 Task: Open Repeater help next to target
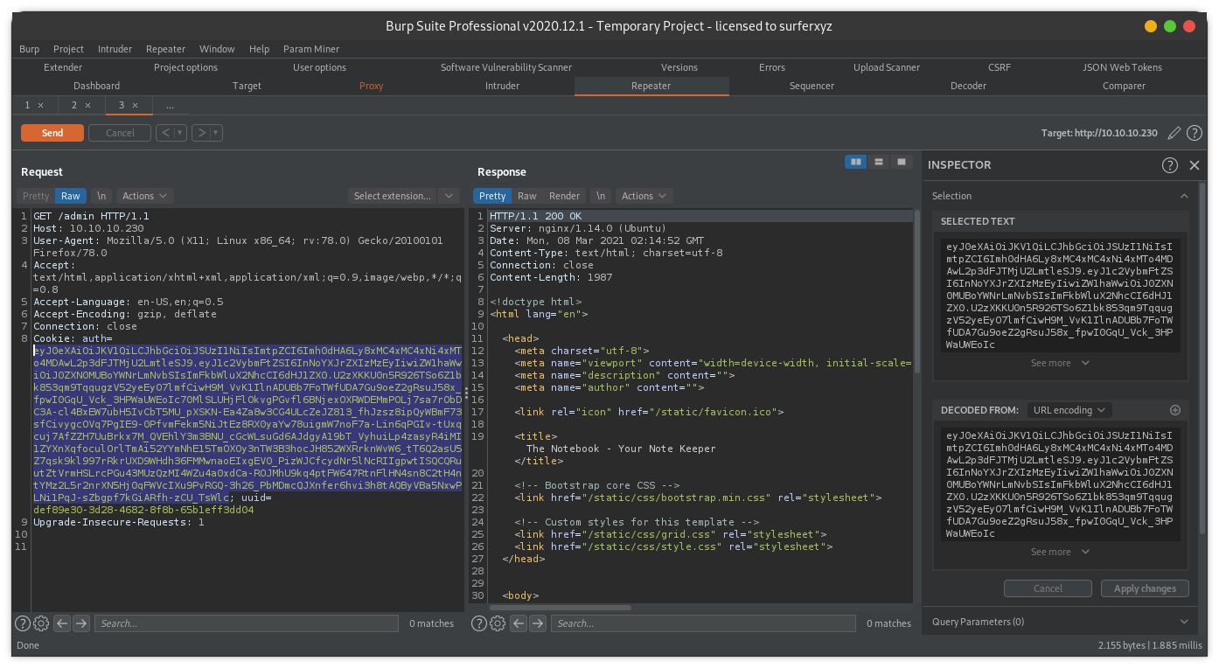click(x=1194, y=133)
